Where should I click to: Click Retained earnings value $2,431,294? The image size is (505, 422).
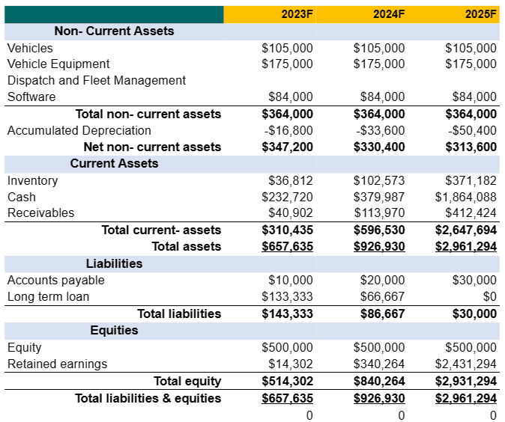click(466, 364)
